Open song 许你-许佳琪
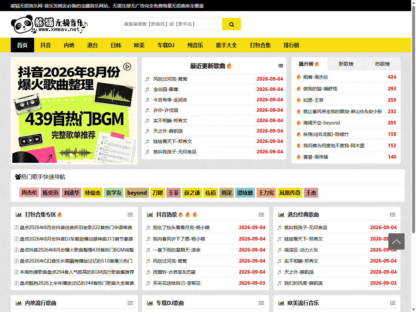The height and width of the screenshot is (312, 416). 166,110
